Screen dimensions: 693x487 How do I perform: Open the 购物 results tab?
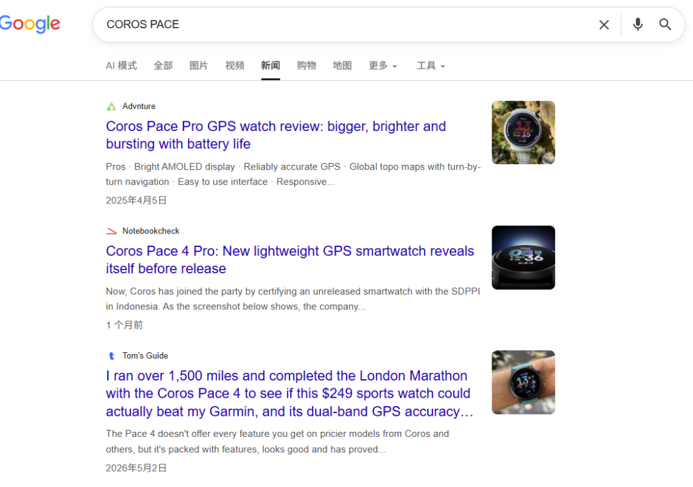[306, 65]
